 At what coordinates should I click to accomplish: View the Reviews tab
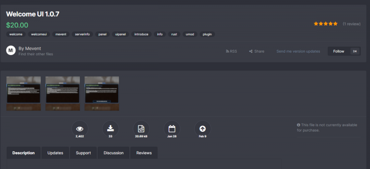[x=144, y=153]
